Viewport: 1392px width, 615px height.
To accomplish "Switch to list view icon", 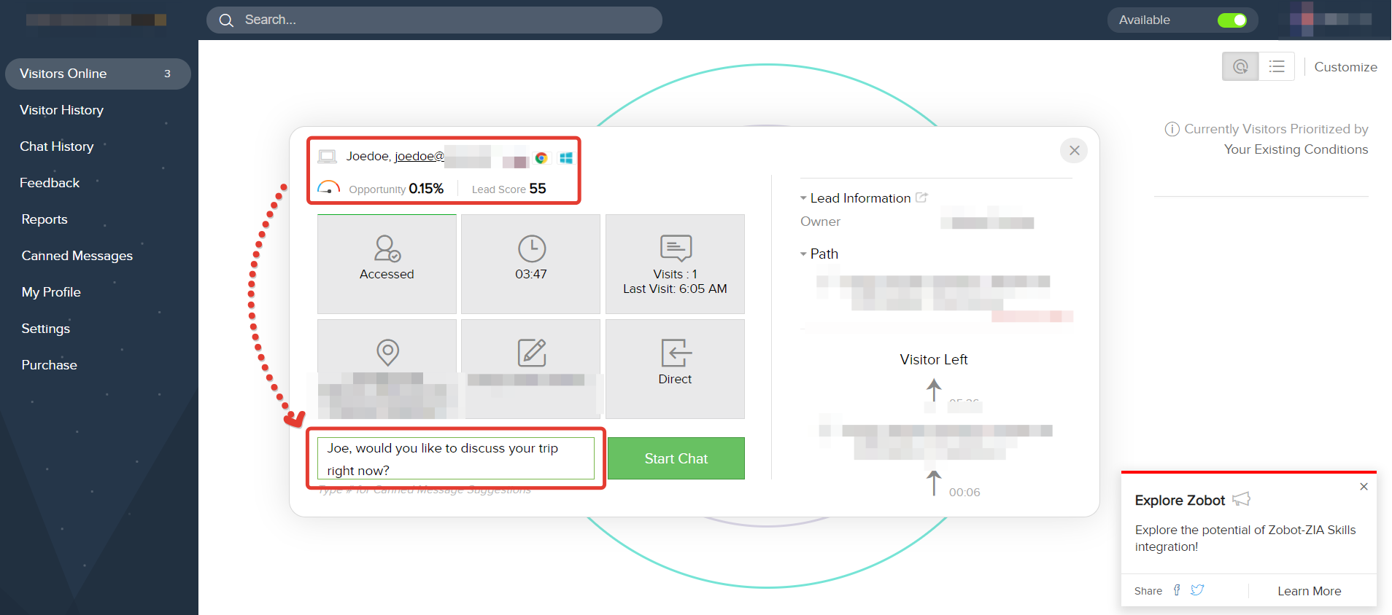I will pos(1277,67).
